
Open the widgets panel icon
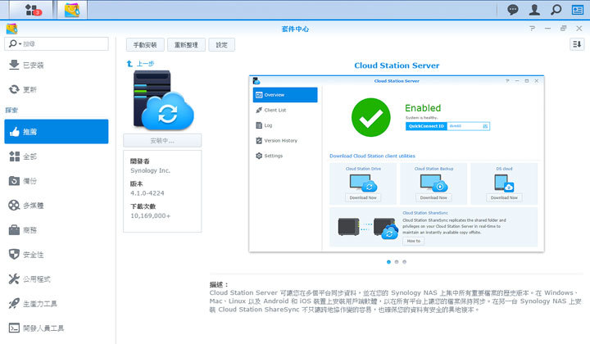coord(577,10)
